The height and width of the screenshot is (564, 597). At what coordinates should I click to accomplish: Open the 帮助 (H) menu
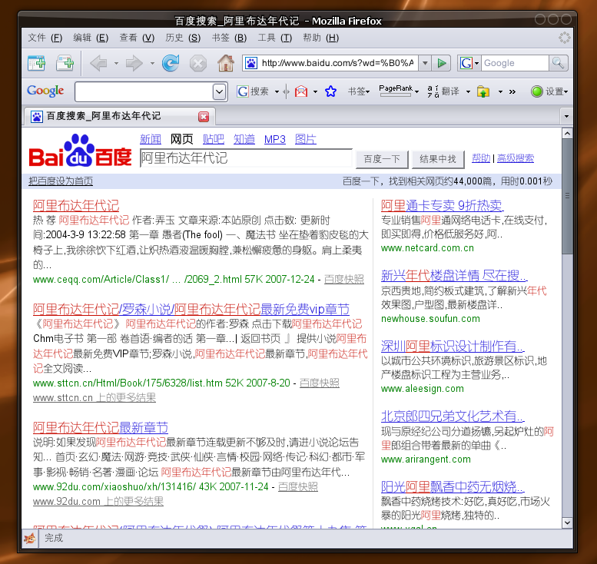point(320,38)
